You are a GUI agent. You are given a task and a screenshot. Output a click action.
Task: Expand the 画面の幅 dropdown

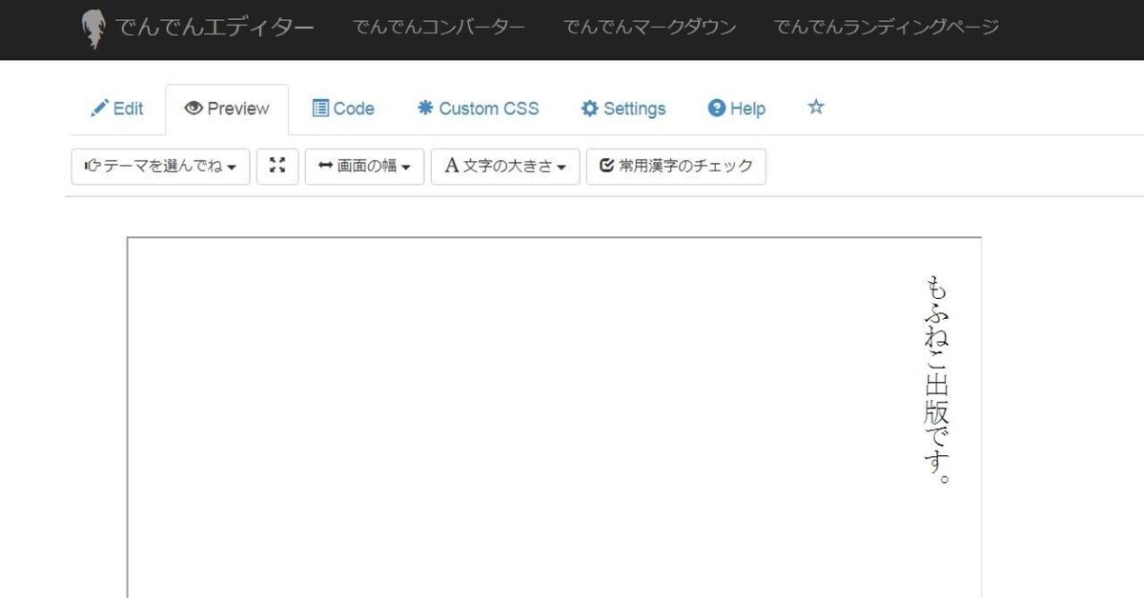coord(364,166)
